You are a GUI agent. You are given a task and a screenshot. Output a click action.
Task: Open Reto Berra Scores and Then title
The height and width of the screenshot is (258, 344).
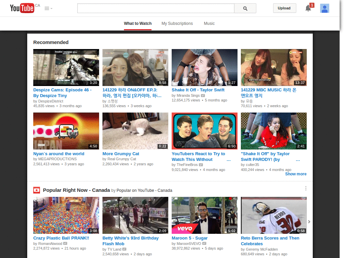coord(270,241)
